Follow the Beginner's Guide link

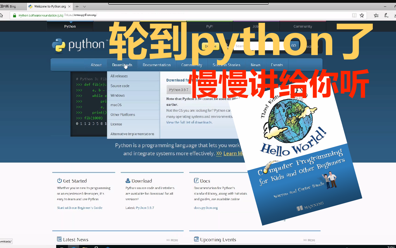point(80,208)
